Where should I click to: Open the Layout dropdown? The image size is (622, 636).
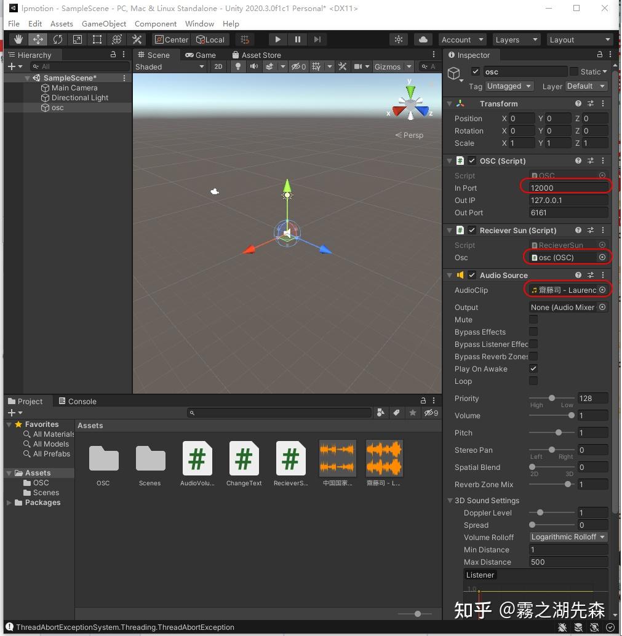point(579,39)
